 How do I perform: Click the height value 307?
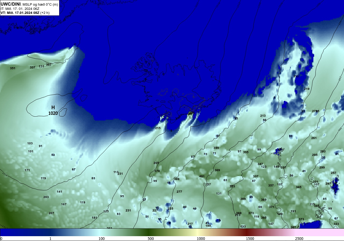point(49,65)
